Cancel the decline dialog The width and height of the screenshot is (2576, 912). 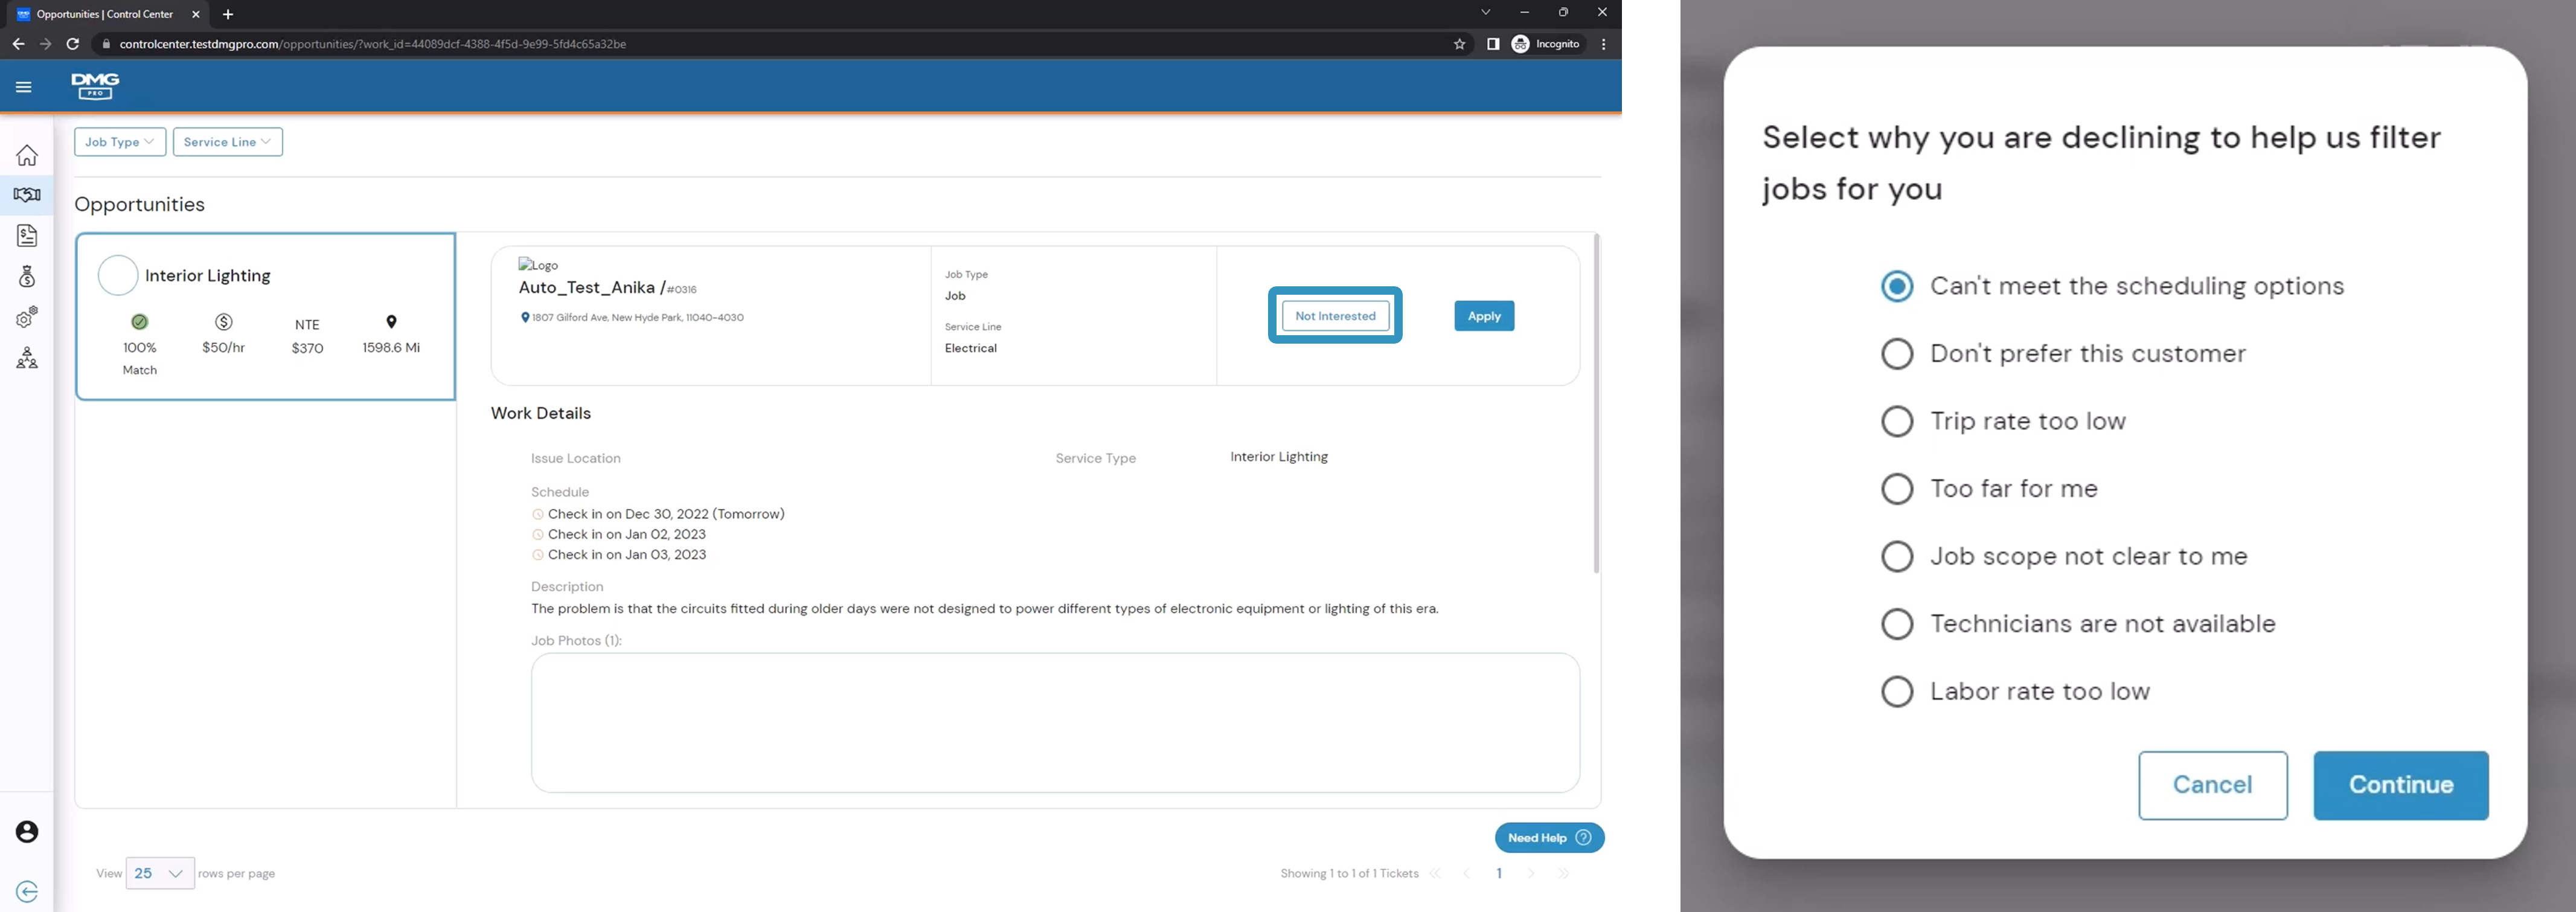[2212, 785]
